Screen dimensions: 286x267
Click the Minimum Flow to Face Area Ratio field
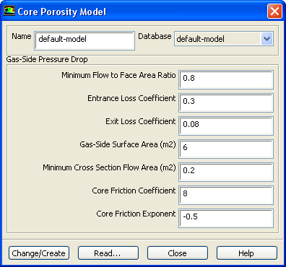pyautogui.click(x=226, y=79)
